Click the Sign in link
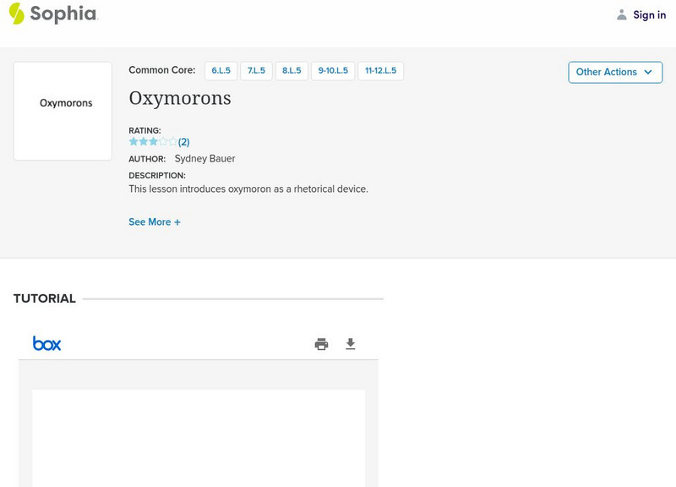 650,14
